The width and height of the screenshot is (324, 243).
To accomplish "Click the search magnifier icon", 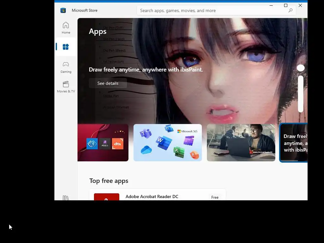I will coord(290,10).
